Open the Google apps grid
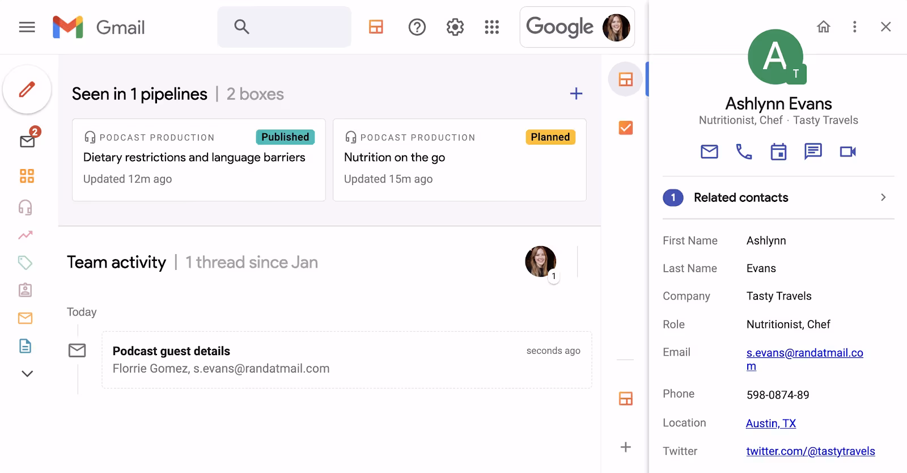 click(x=492, y=27)
